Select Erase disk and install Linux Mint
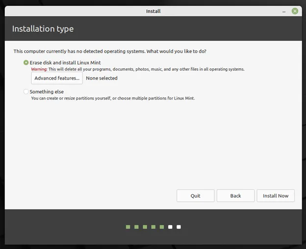The height and width of the screenshot is (249, 306). pyautogui.click(x=26, y=62)
